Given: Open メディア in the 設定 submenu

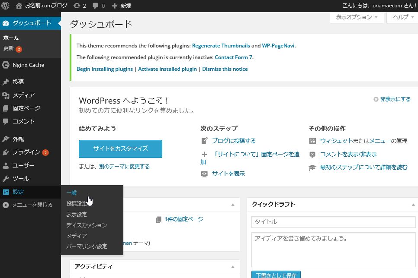Looking at the screenshot, I should [77, 236].
